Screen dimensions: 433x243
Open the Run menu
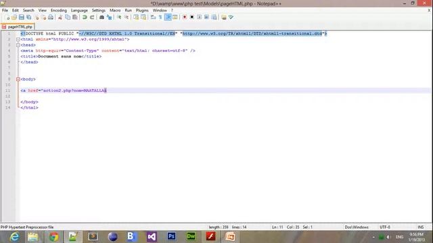tap(129, 10)
